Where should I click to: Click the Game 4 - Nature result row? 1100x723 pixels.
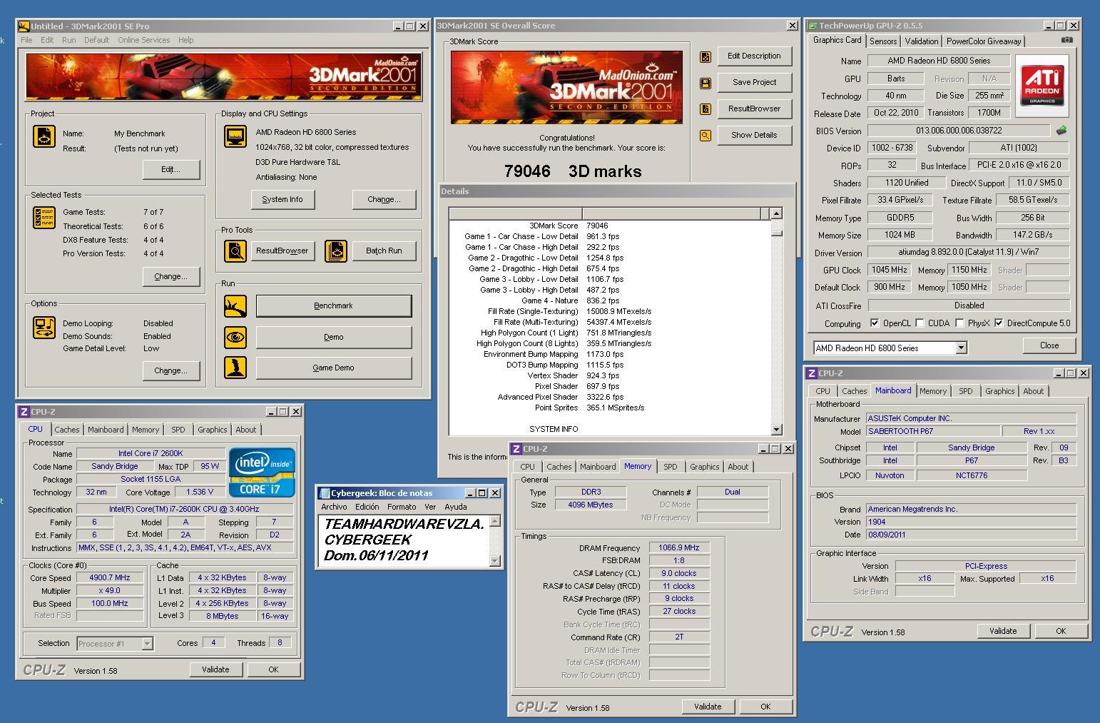609,300
